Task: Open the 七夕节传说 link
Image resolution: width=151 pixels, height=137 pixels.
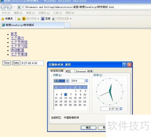Action: [19, 42]
